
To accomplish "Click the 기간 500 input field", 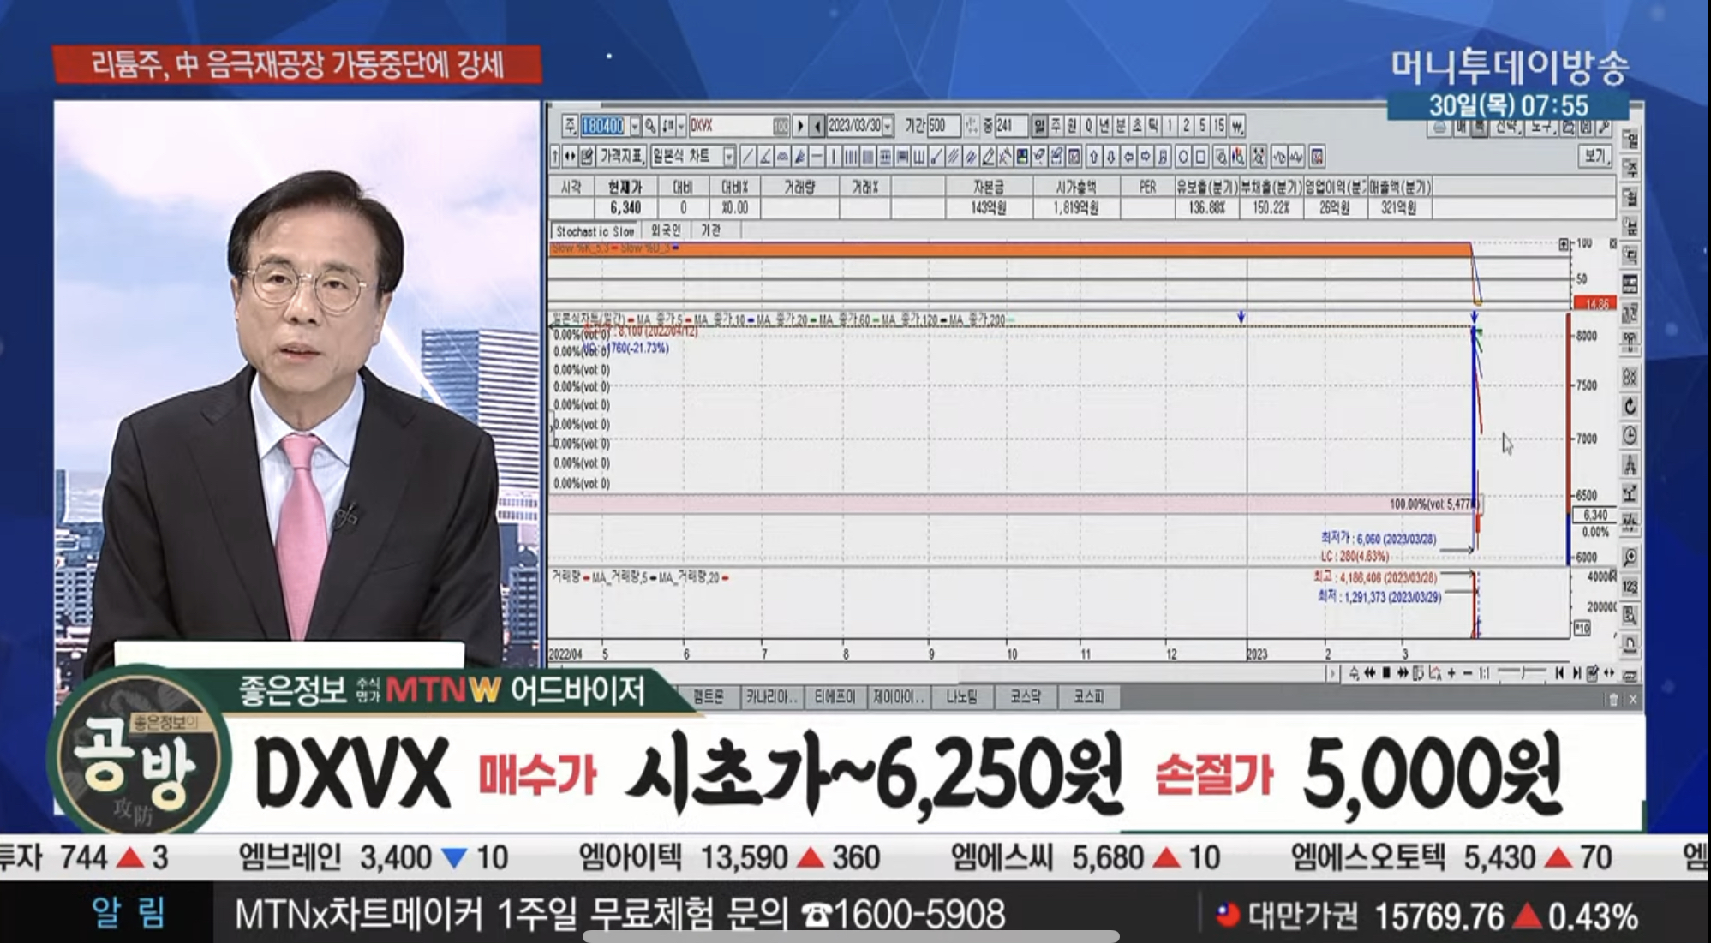I will click(x=943, y=126).
